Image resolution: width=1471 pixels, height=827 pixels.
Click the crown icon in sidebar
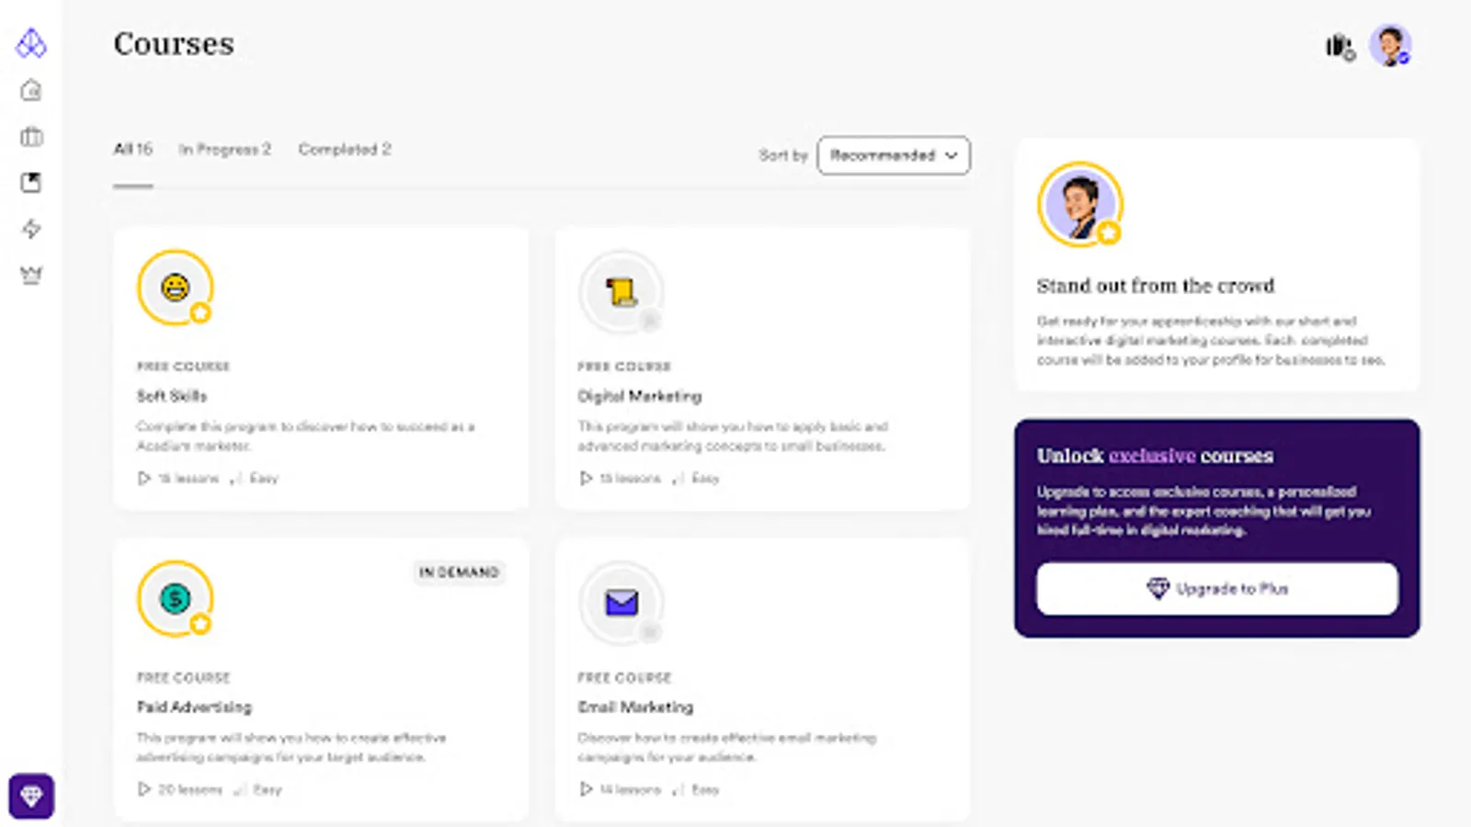coord(31,275)
